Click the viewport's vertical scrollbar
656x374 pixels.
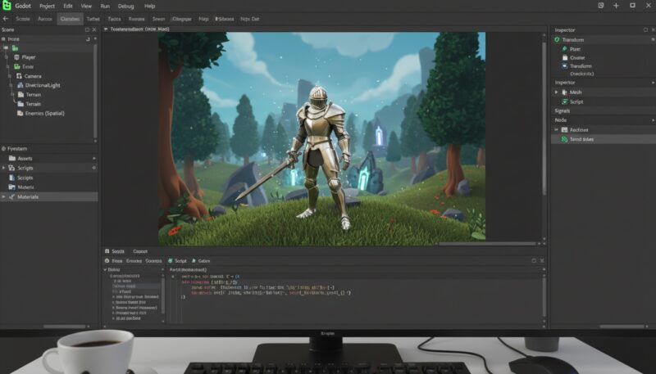544,119
